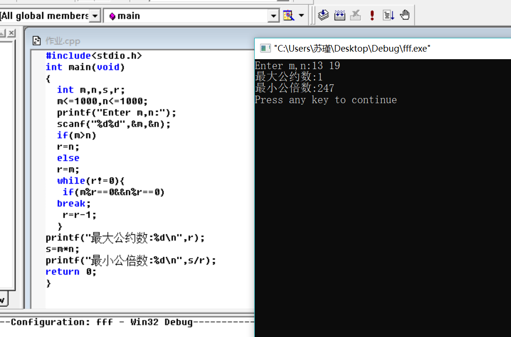The height and width of the screenshot is (337, 511).
Task: Click the r=r-1; code line
Action: tap(80, 215)
